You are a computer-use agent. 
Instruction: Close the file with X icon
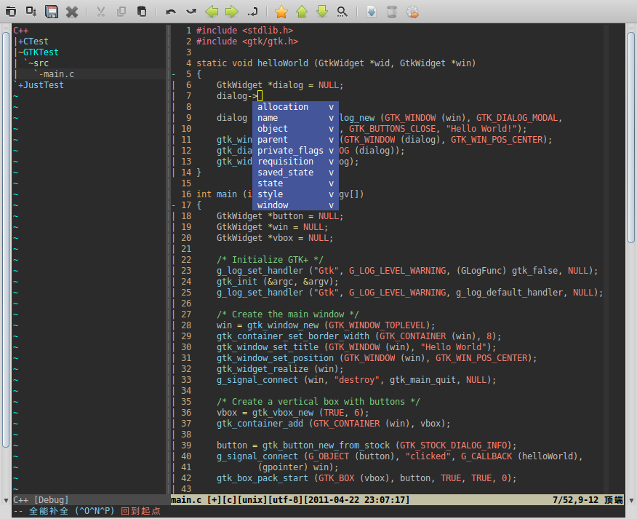coord(72,12)
